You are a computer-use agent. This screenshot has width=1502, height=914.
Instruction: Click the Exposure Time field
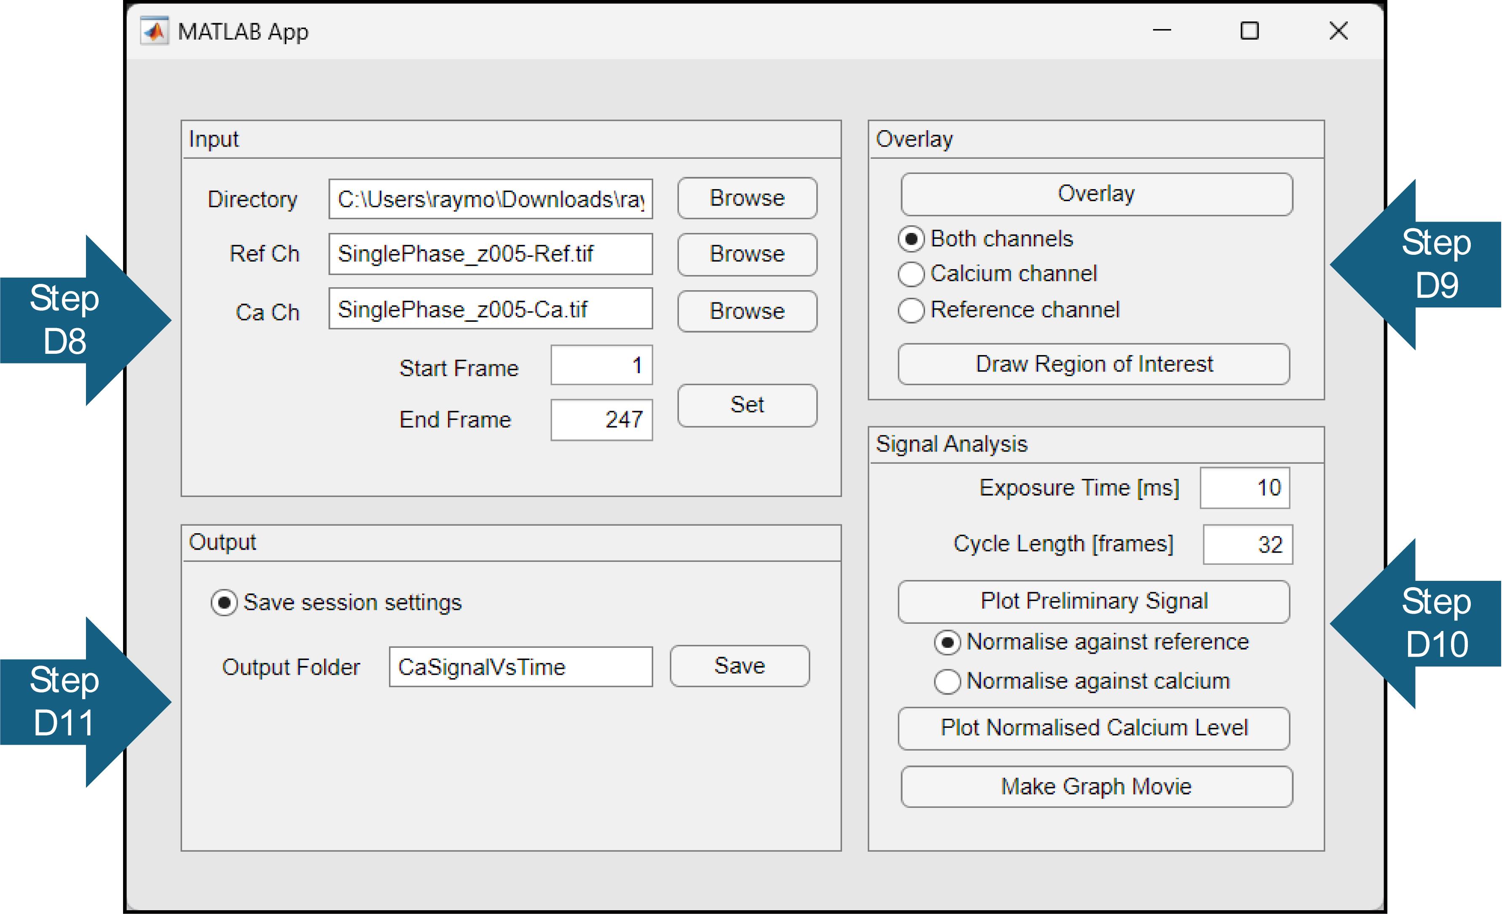point(1245,488)
